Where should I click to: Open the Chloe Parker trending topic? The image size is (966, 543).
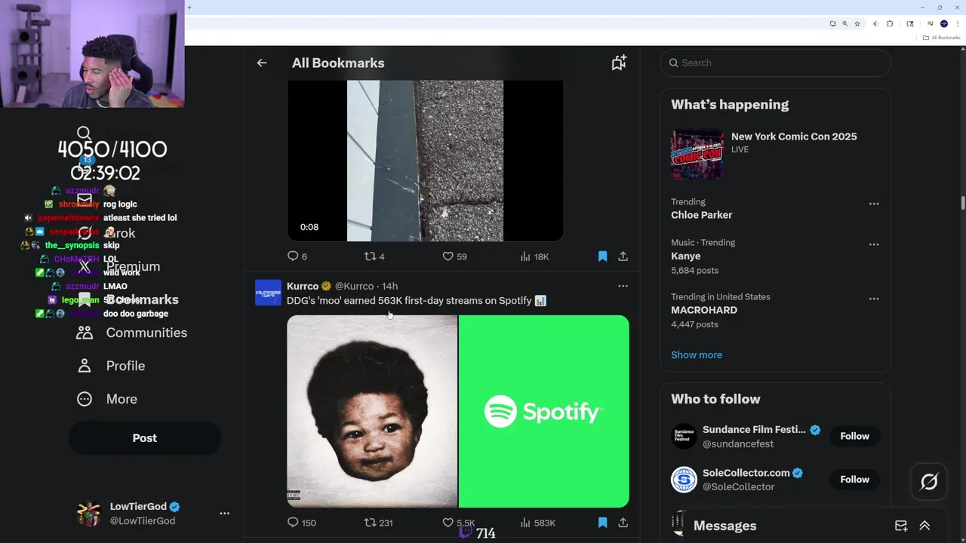coord(701,215)
